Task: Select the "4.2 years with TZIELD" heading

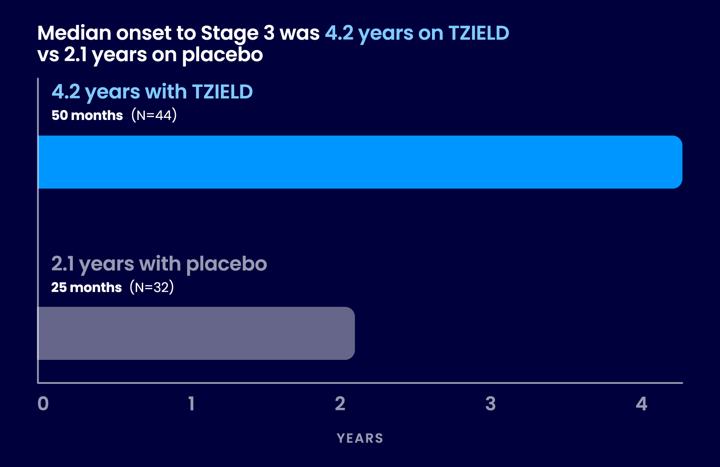Action: click(152, 92)
